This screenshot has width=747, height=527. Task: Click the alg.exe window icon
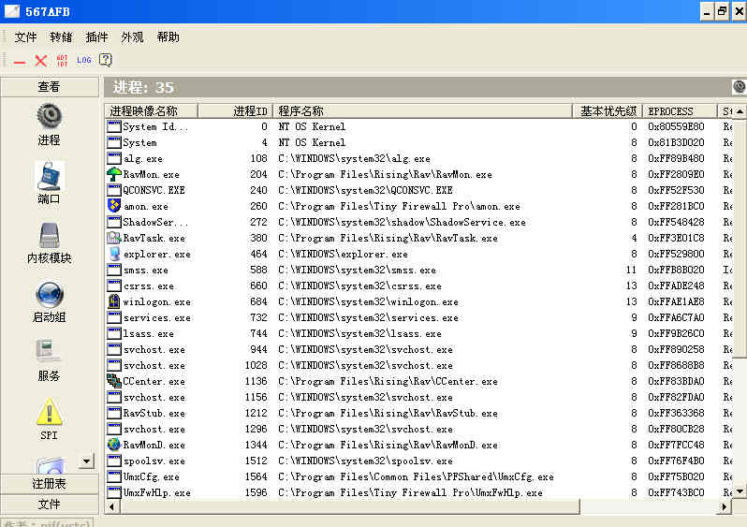pyautogui.click(x=114, y=158)
